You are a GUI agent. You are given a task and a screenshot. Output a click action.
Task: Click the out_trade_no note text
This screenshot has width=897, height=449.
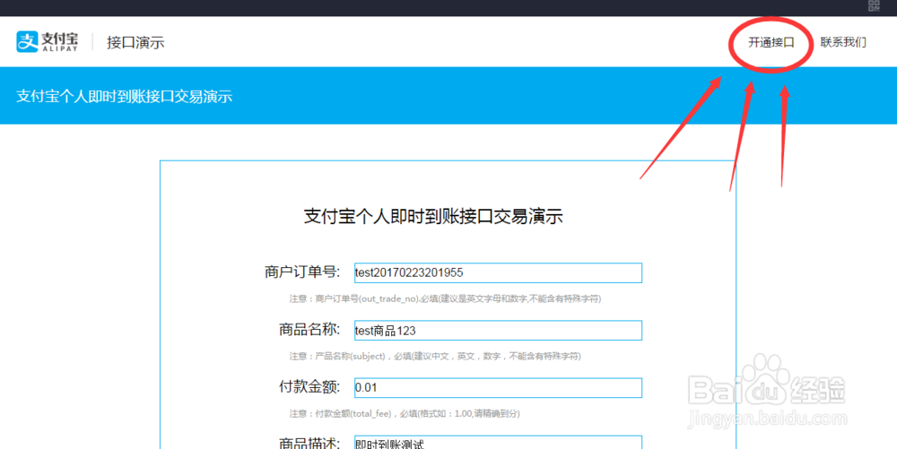(x=445, y=298)
